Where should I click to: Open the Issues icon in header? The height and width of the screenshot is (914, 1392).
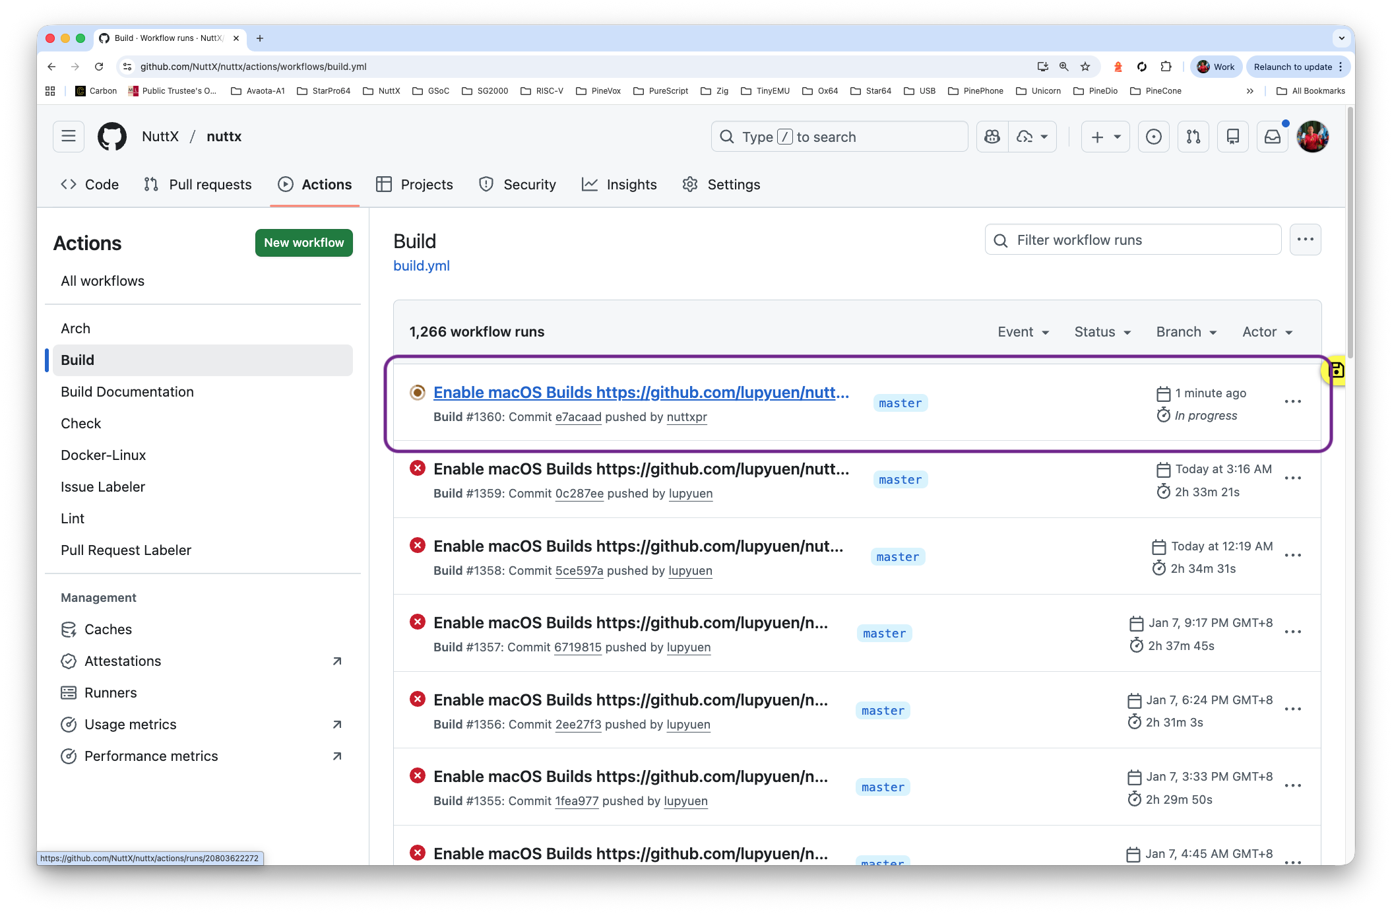tap(1153, 137)
